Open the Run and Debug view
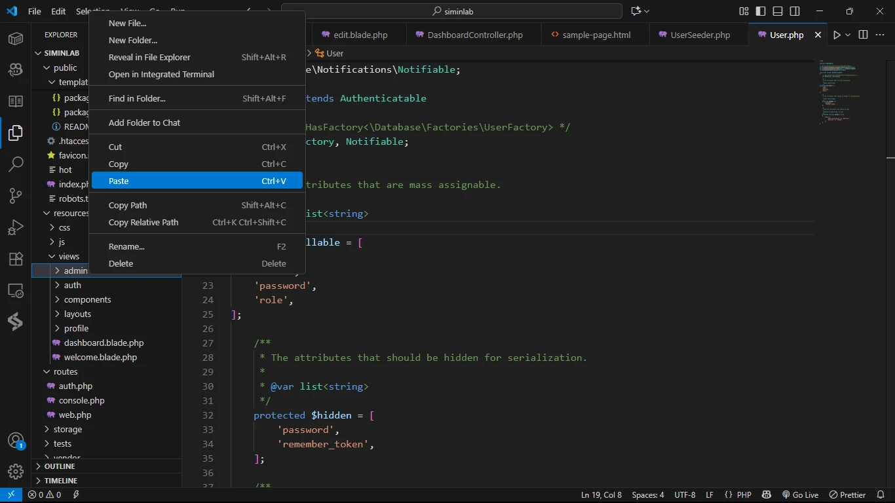 16,227
